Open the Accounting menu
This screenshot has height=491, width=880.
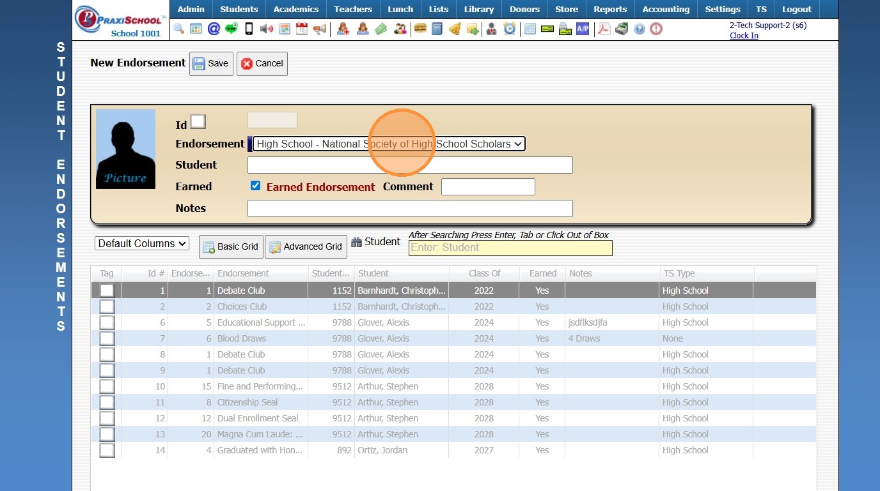pyautogui.click(x=666, y=9)
